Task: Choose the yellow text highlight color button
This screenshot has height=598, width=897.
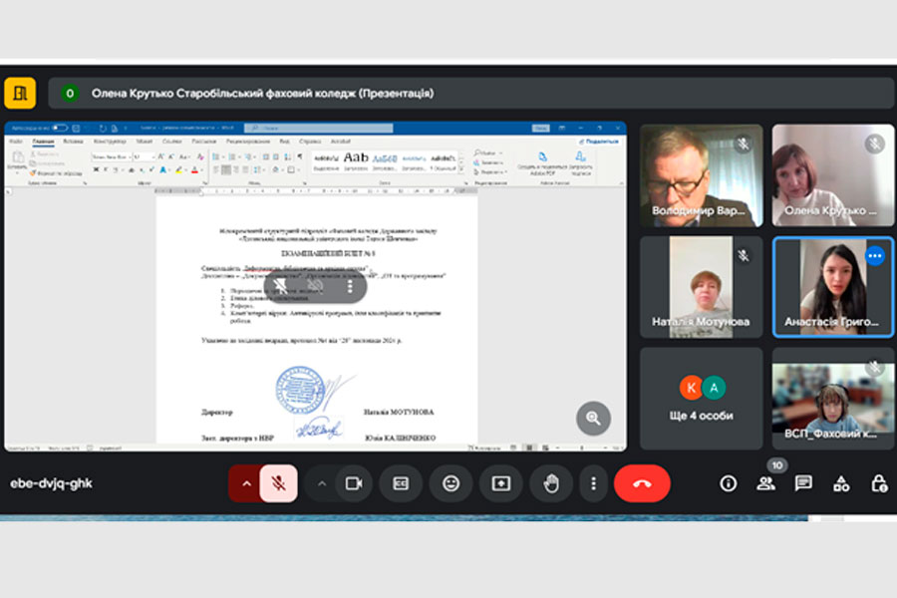Action: 179,170
